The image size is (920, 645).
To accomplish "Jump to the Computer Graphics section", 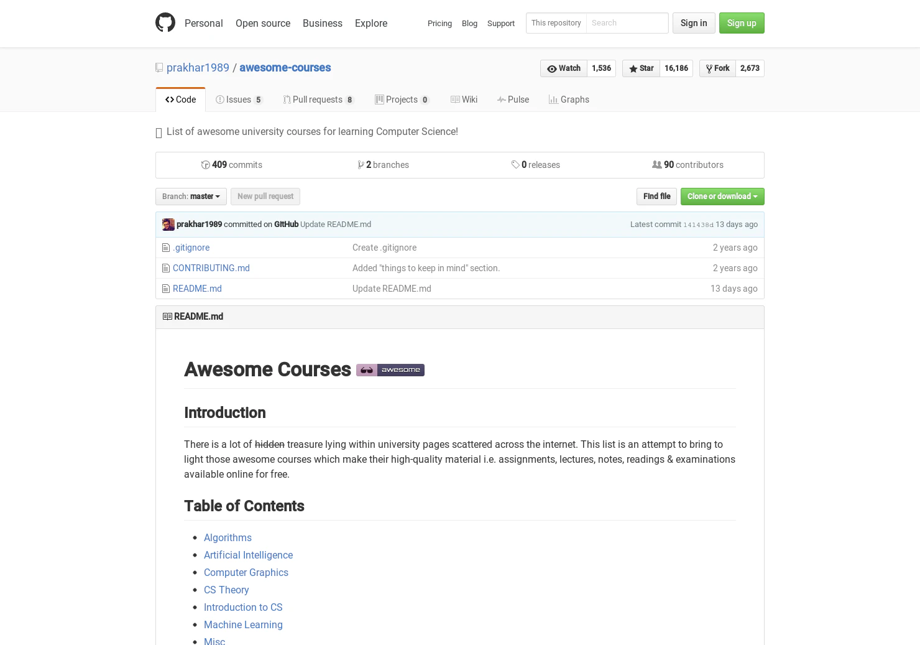I will 246,572.
